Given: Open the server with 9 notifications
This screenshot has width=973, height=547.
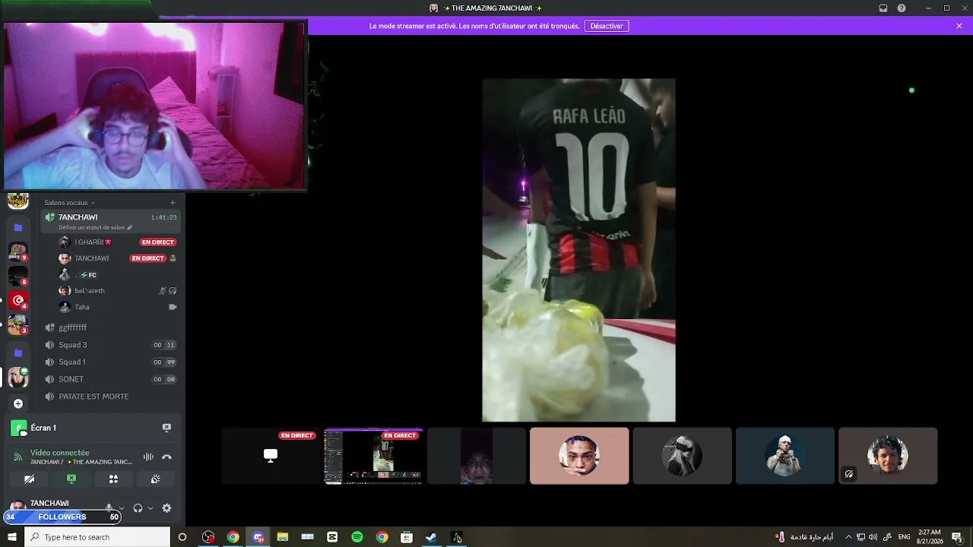Looking at the screenshot, I should [18, 251].
